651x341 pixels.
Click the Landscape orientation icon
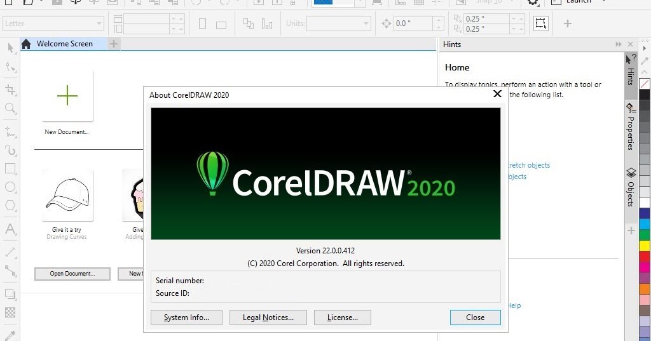coord(221,25)
